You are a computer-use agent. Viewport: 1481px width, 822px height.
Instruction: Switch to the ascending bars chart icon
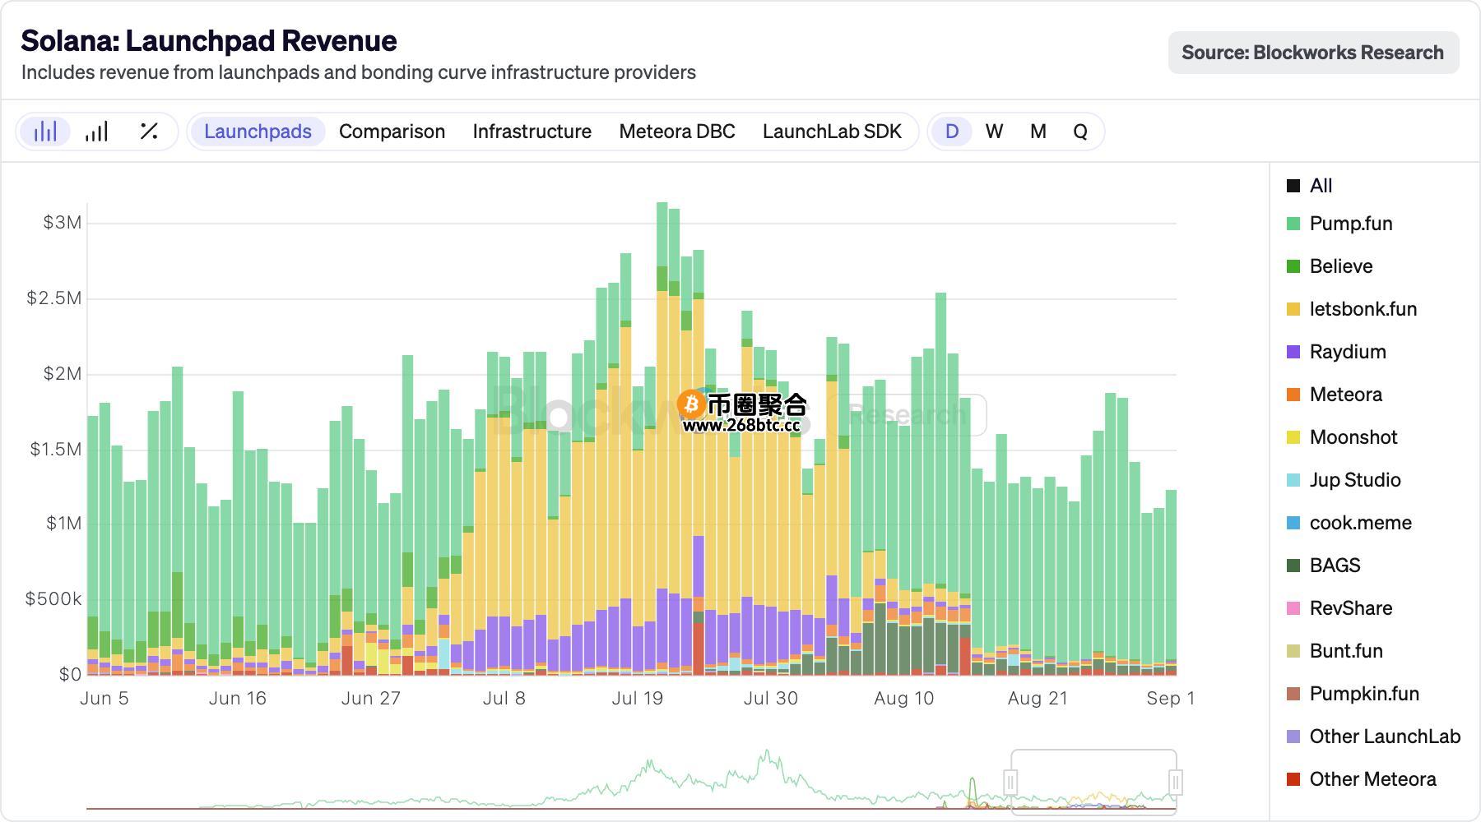(96, 132)
